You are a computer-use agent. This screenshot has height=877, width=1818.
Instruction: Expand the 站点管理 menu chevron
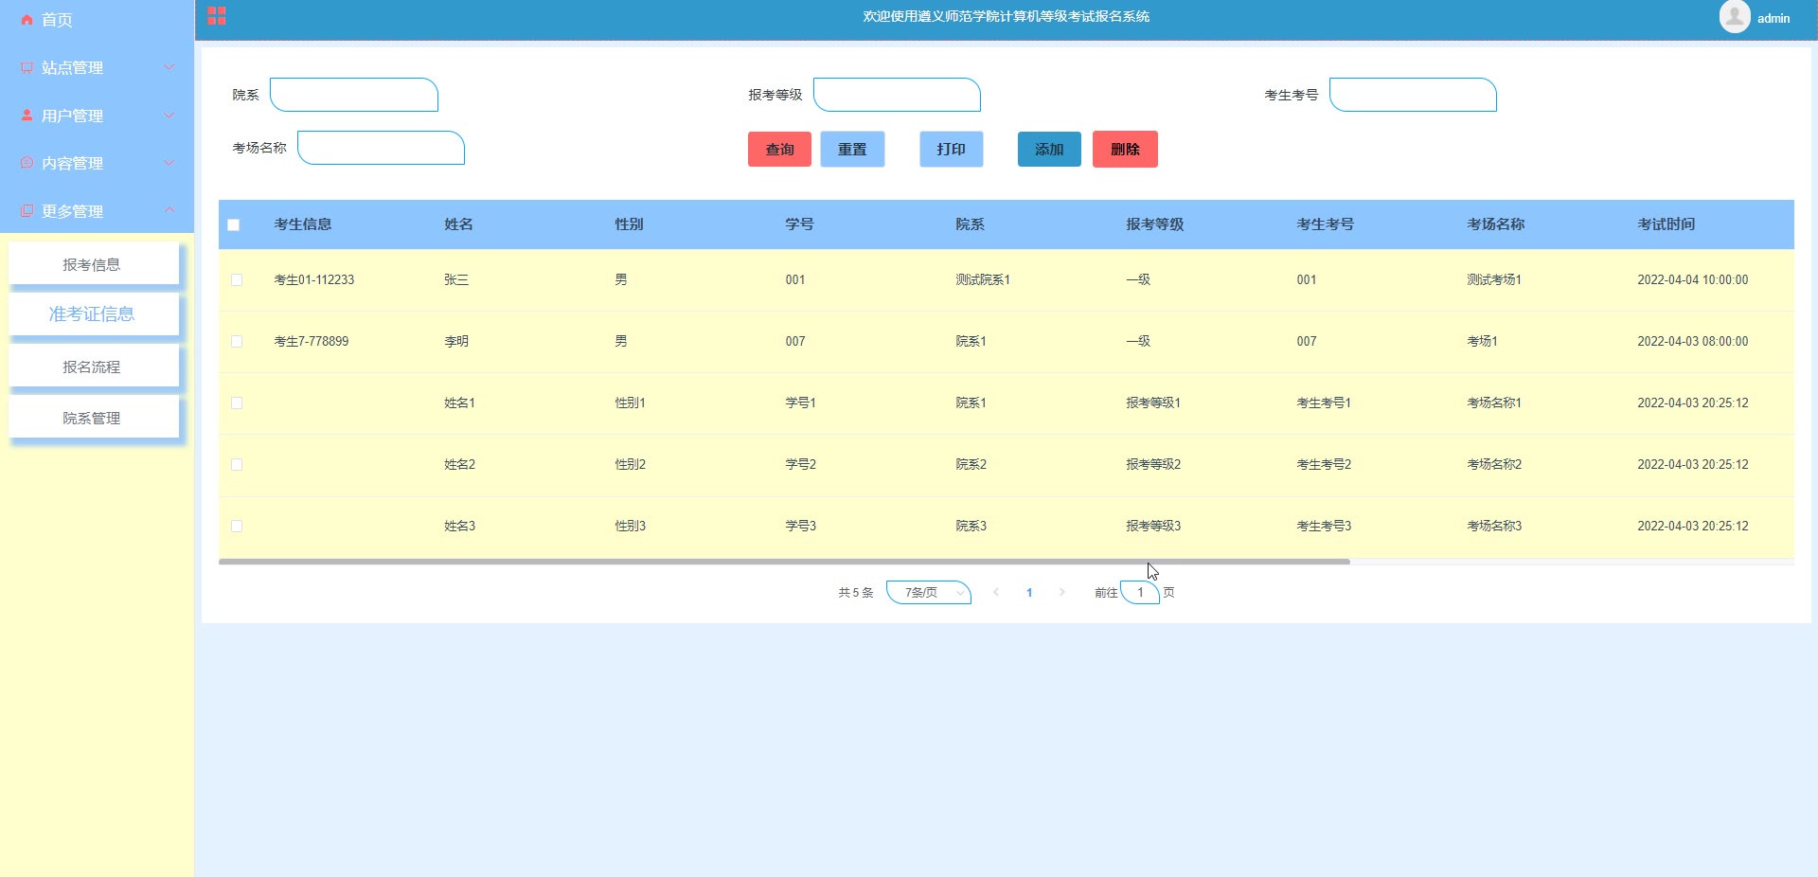coord(169,67)
